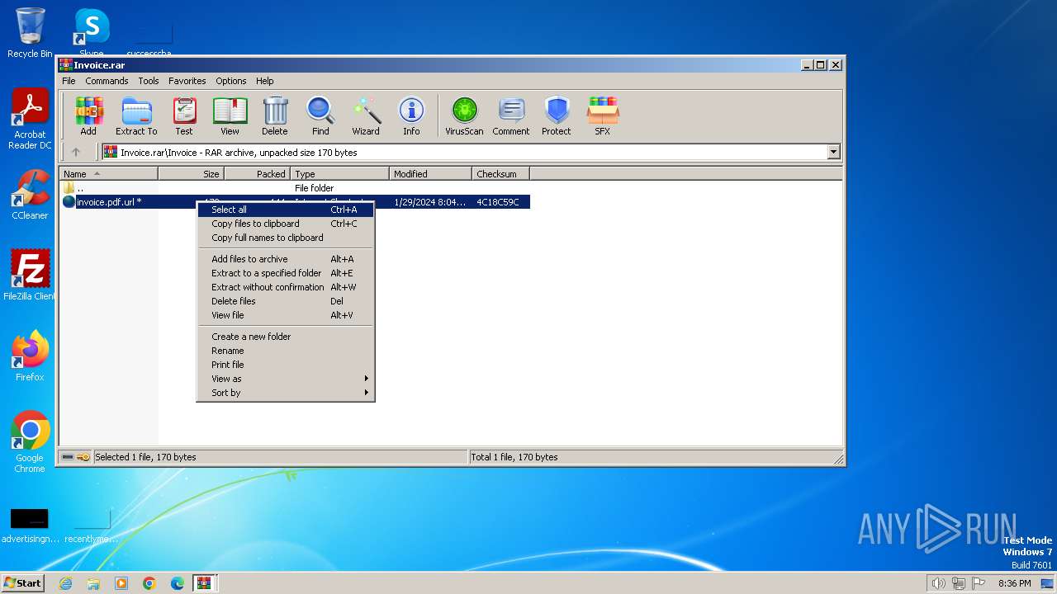Click the 'Total 1 file, 170 bytes' status
This screenshot has height=594, width=1057.
(514, 457)
